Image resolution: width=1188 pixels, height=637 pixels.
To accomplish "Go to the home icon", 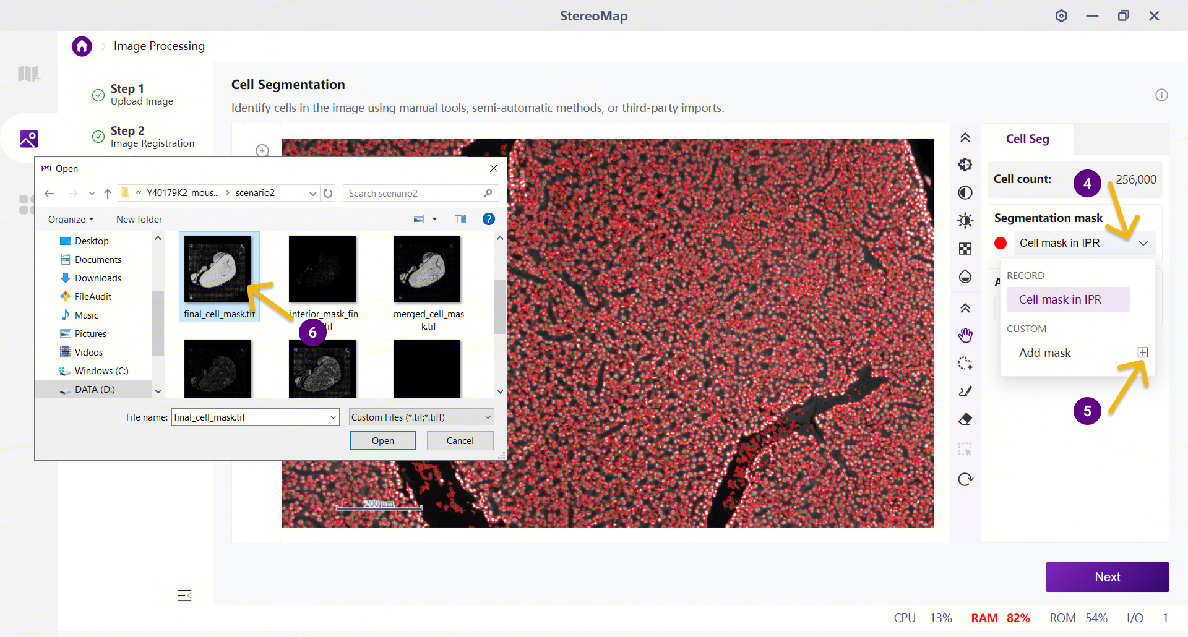I will (x=82, y=46).
